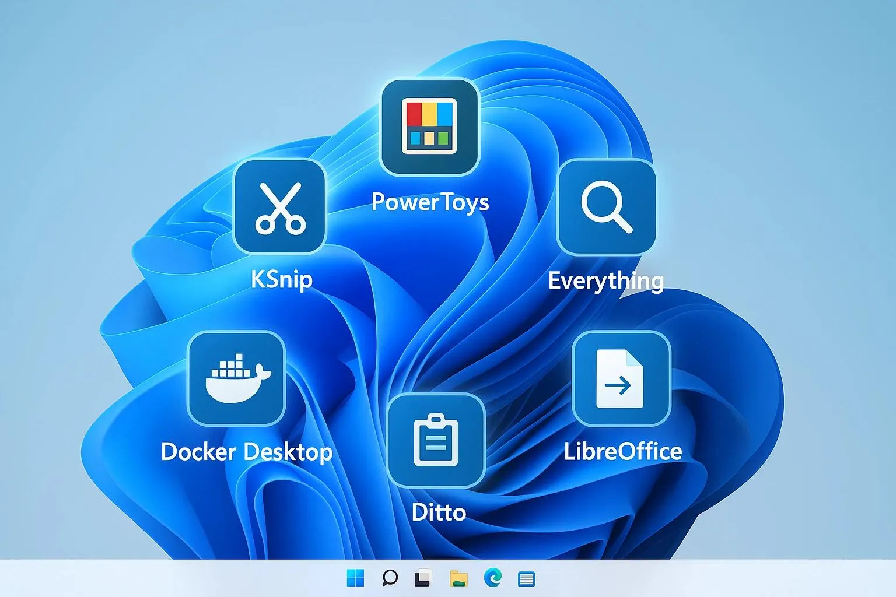Open the PowerToys colorful grid icon
Screen dimensions: 896x597
pos(430,127)
